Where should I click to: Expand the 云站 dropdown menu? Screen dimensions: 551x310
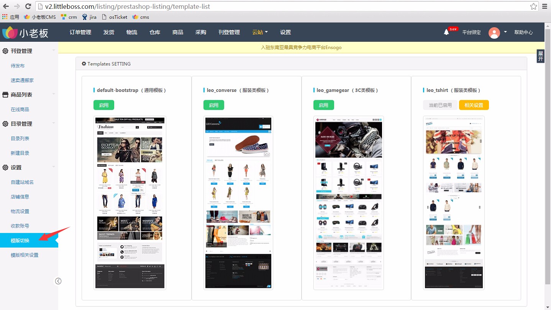[260, 32]
